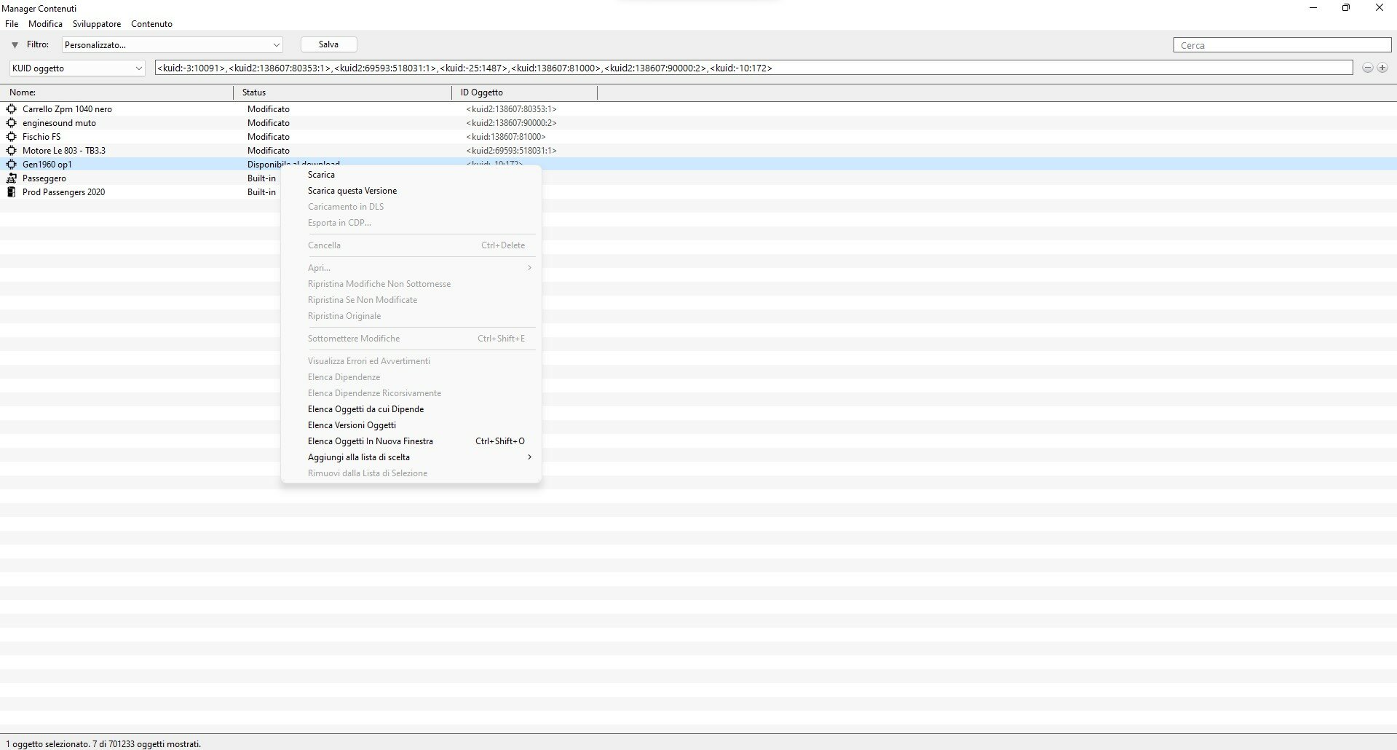Viewport: 1397px width, 750px height.
Task: Open the Personalizzato filter dropdown
Action: point(173,45)
